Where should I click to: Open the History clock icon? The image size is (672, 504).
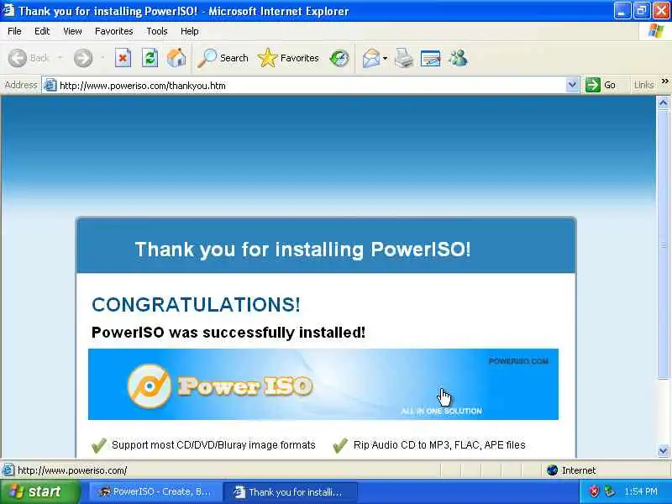(x=339, y=58)
